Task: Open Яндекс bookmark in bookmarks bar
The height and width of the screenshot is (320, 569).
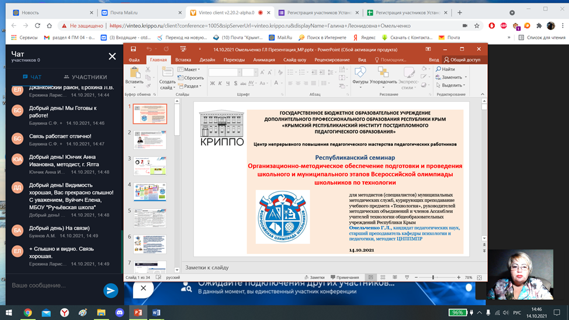Action: click(x=365, y=37)
